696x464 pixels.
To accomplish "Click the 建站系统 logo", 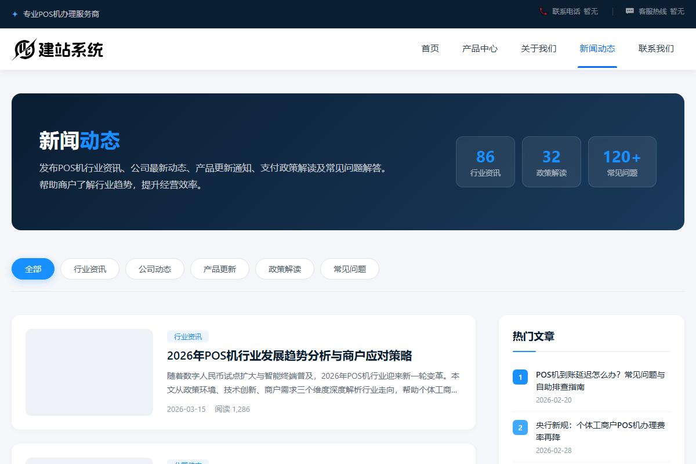I will click(58, 49).
